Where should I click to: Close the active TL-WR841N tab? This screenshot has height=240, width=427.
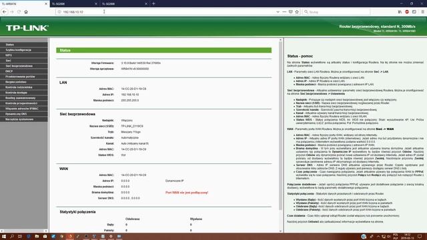46,4
